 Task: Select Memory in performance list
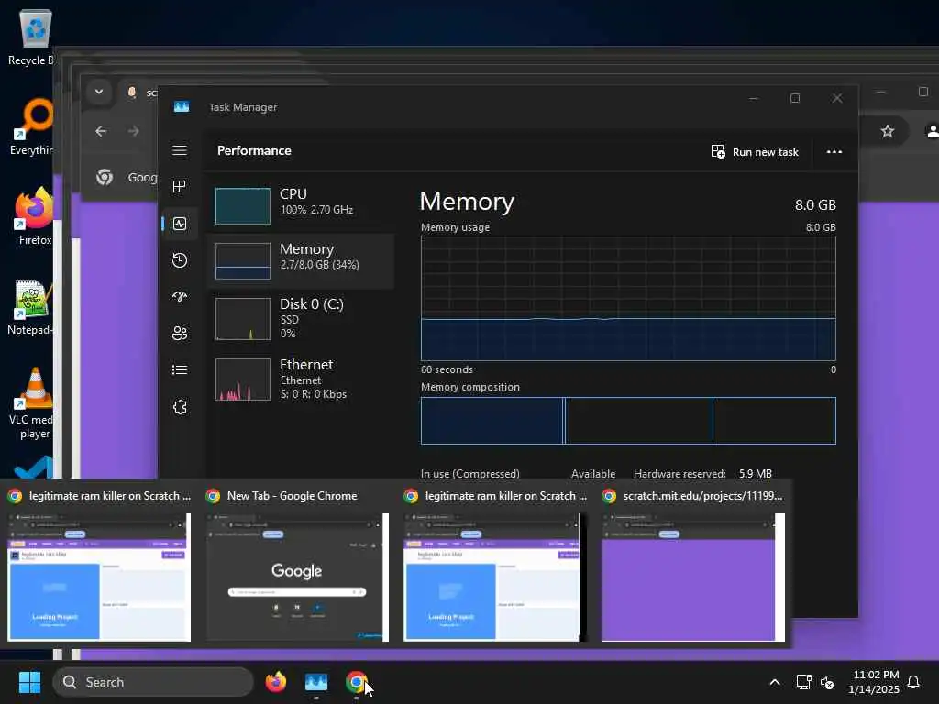point(301,261)
